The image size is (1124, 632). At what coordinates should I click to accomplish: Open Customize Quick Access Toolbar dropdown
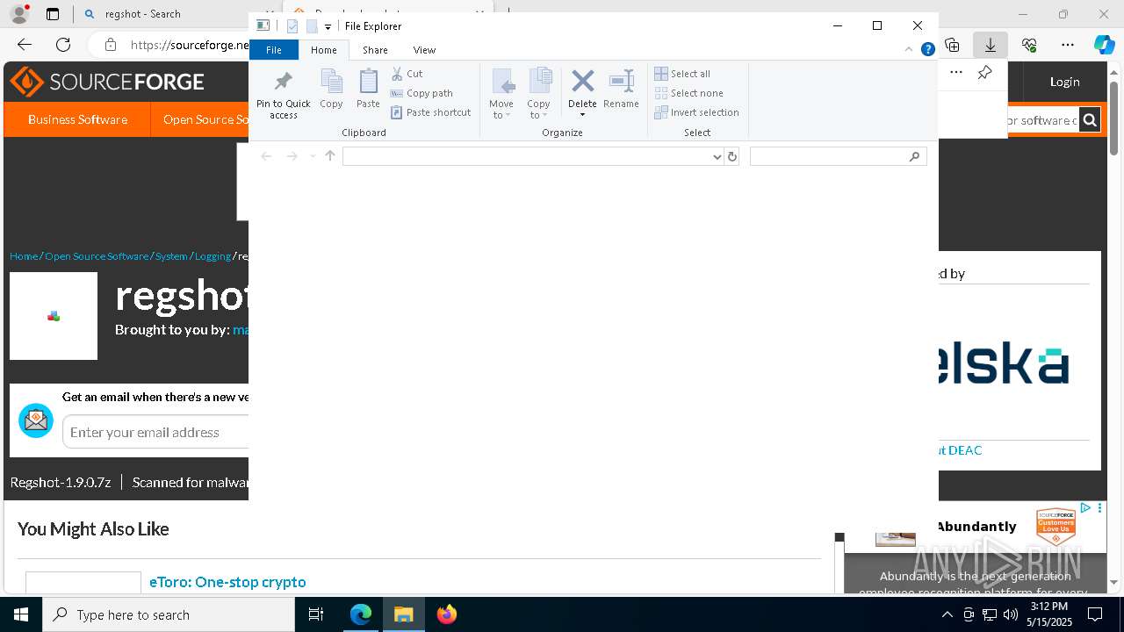(x=328, y=26)
